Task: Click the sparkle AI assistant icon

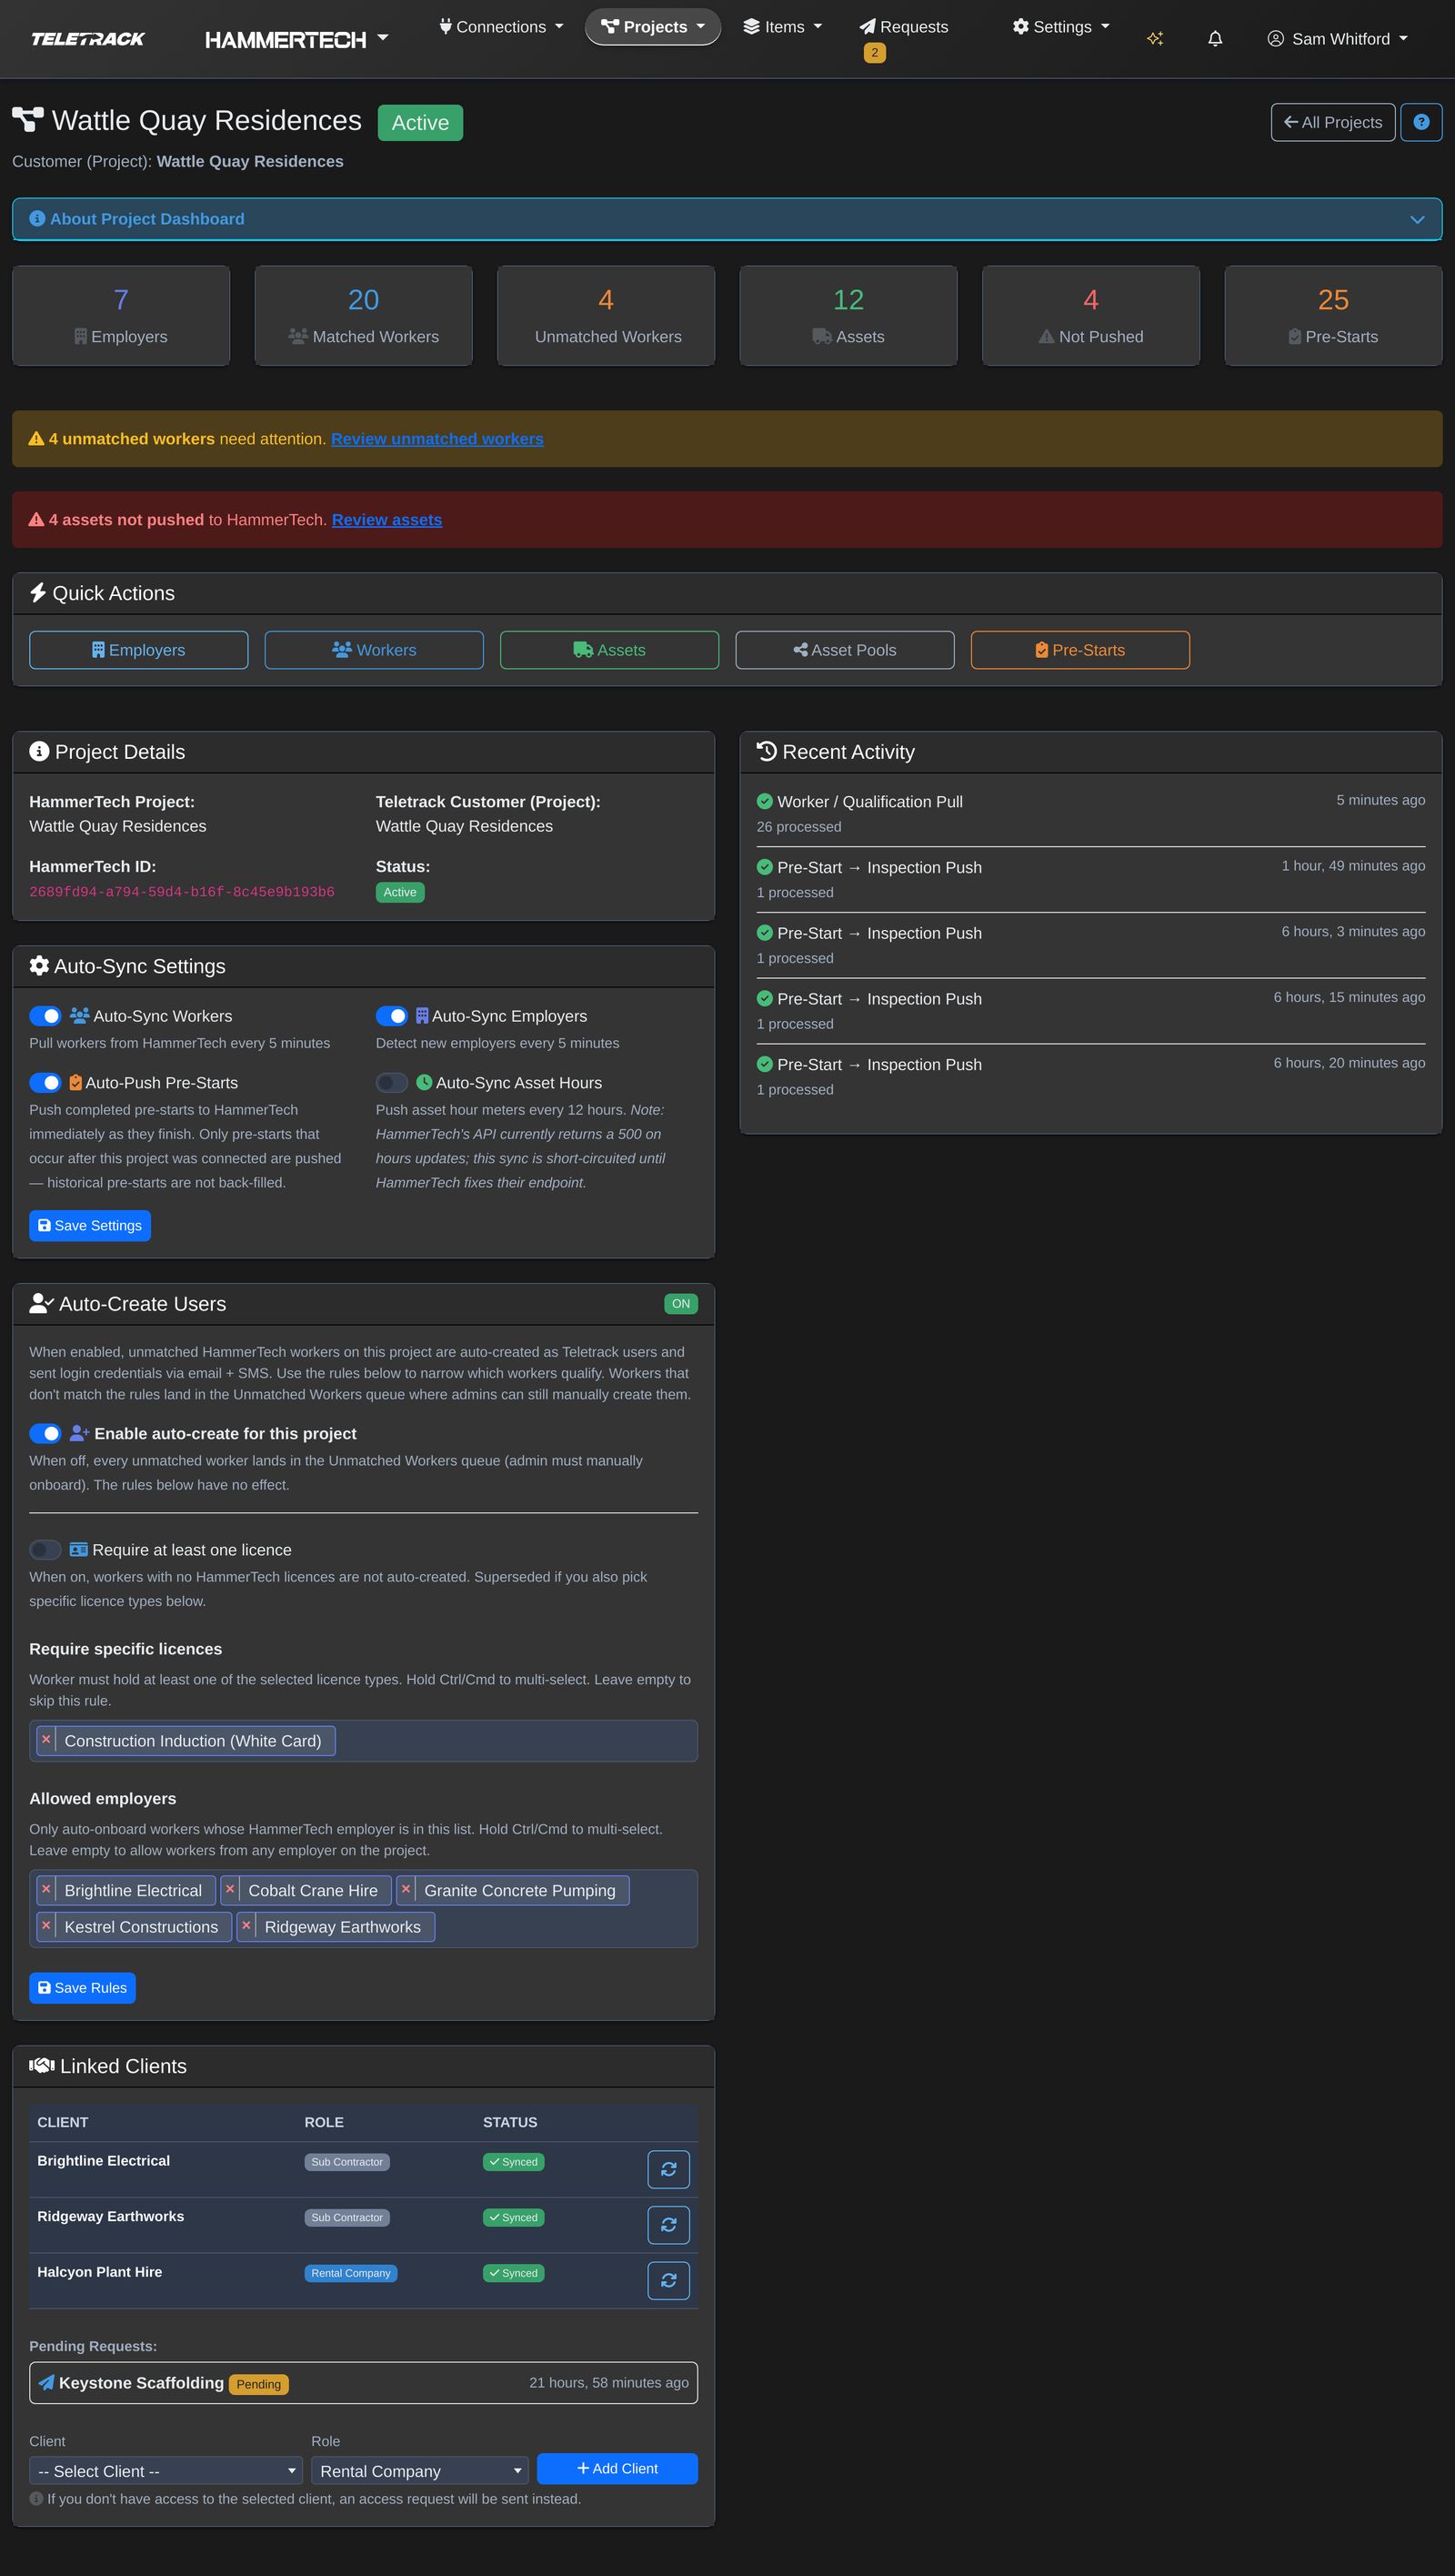Action: click(1155, 39)
